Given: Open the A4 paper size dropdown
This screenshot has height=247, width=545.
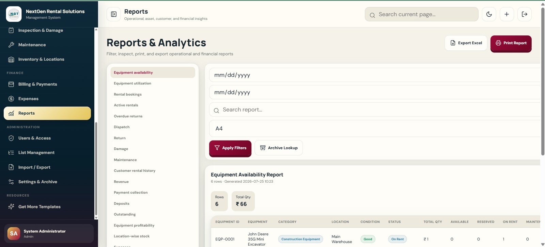Looking at the screenshot, I should pyautogui.click(x=375, y=129).
